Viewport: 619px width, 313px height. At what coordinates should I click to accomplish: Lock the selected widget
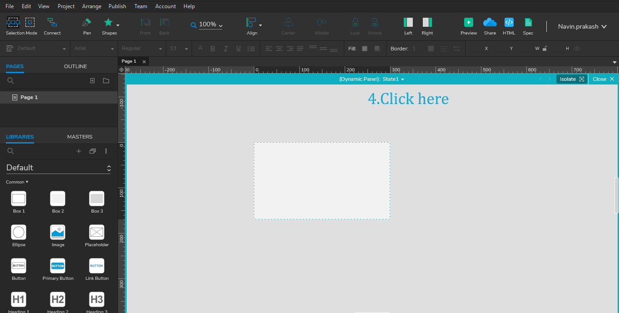point(355,22)
